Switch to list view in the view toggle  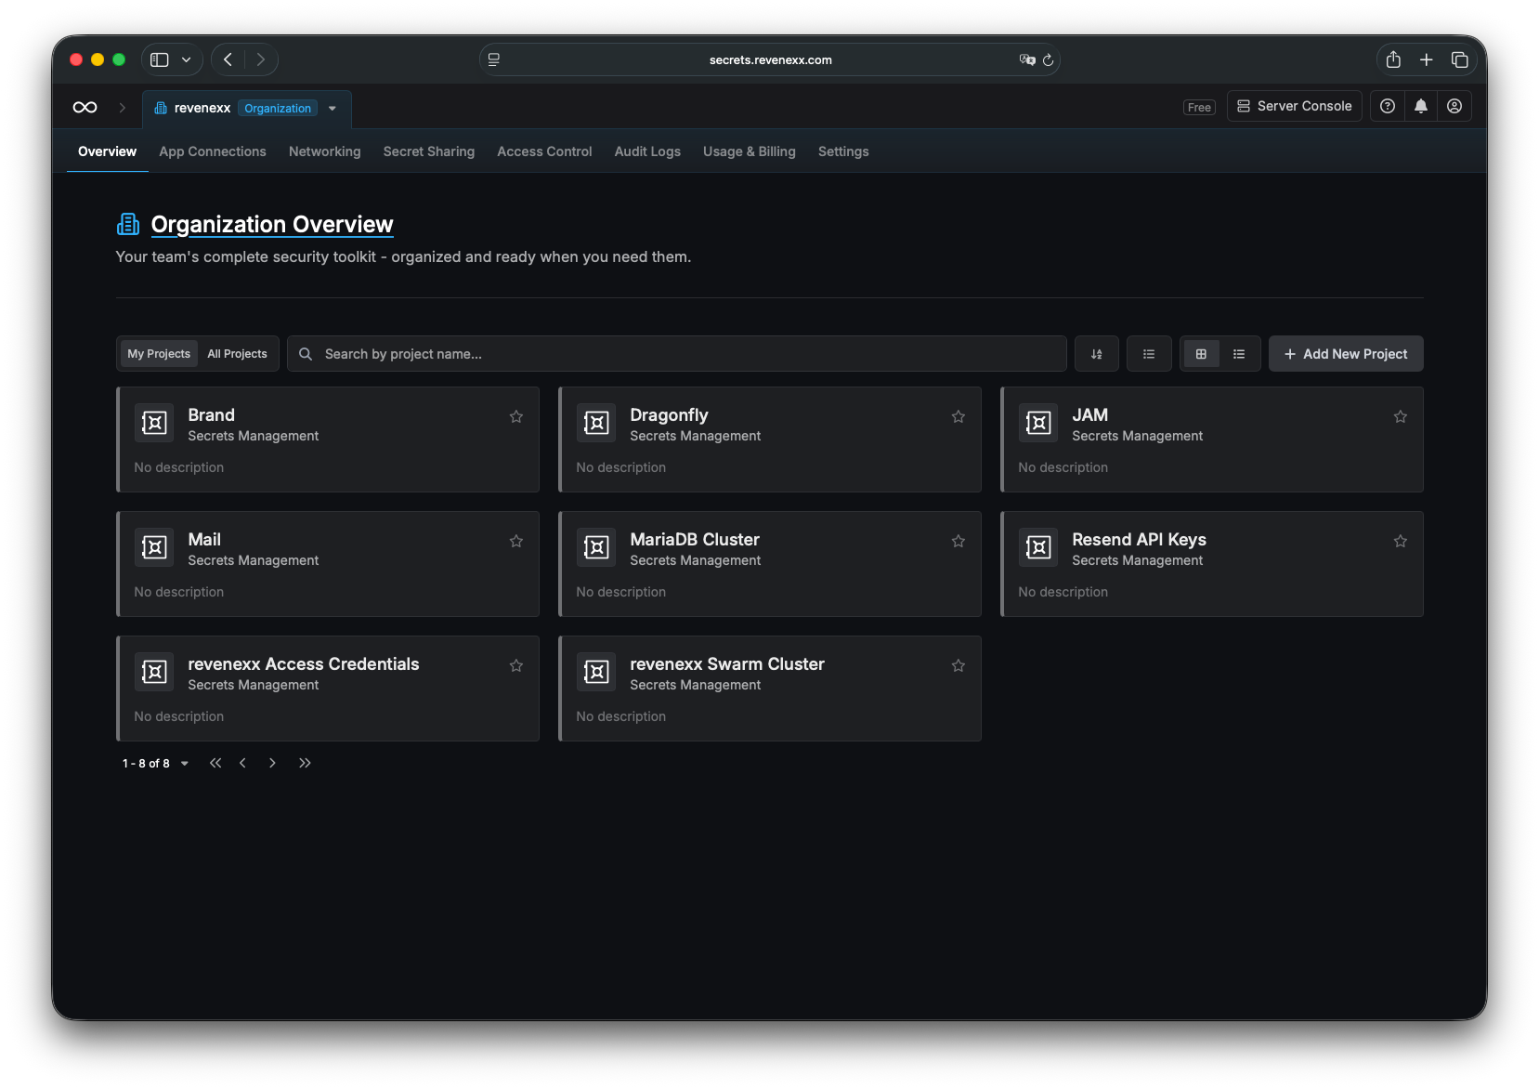1239,354
